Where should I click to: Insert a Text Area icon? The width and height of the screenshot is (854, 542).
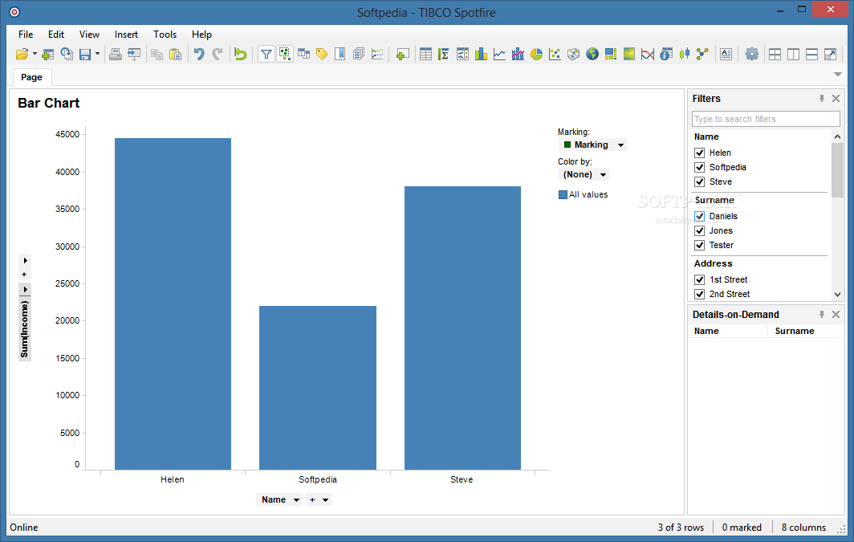click(x=726, y=54)
